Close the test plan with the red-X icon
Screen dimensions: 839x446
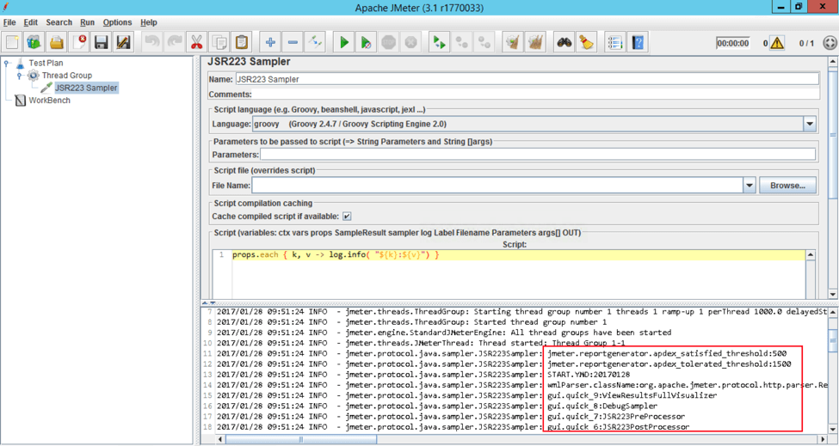point(79,42)
